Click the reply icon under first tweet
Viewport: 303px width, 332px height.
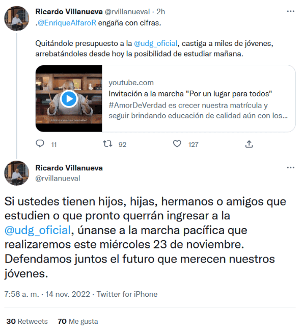tap(40, 144)
